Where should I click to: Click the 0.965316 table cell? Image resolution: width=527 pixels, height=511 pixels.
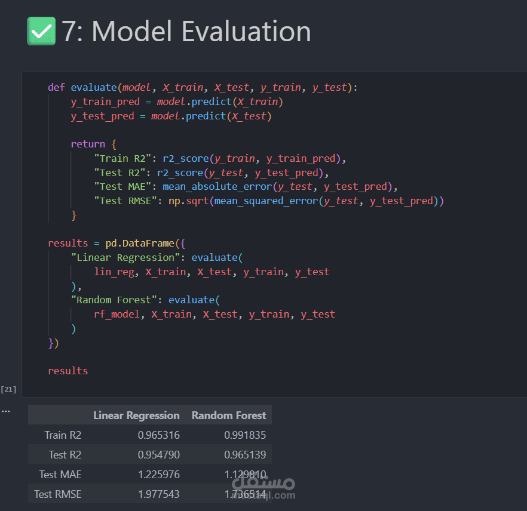[x=158, y=435]
